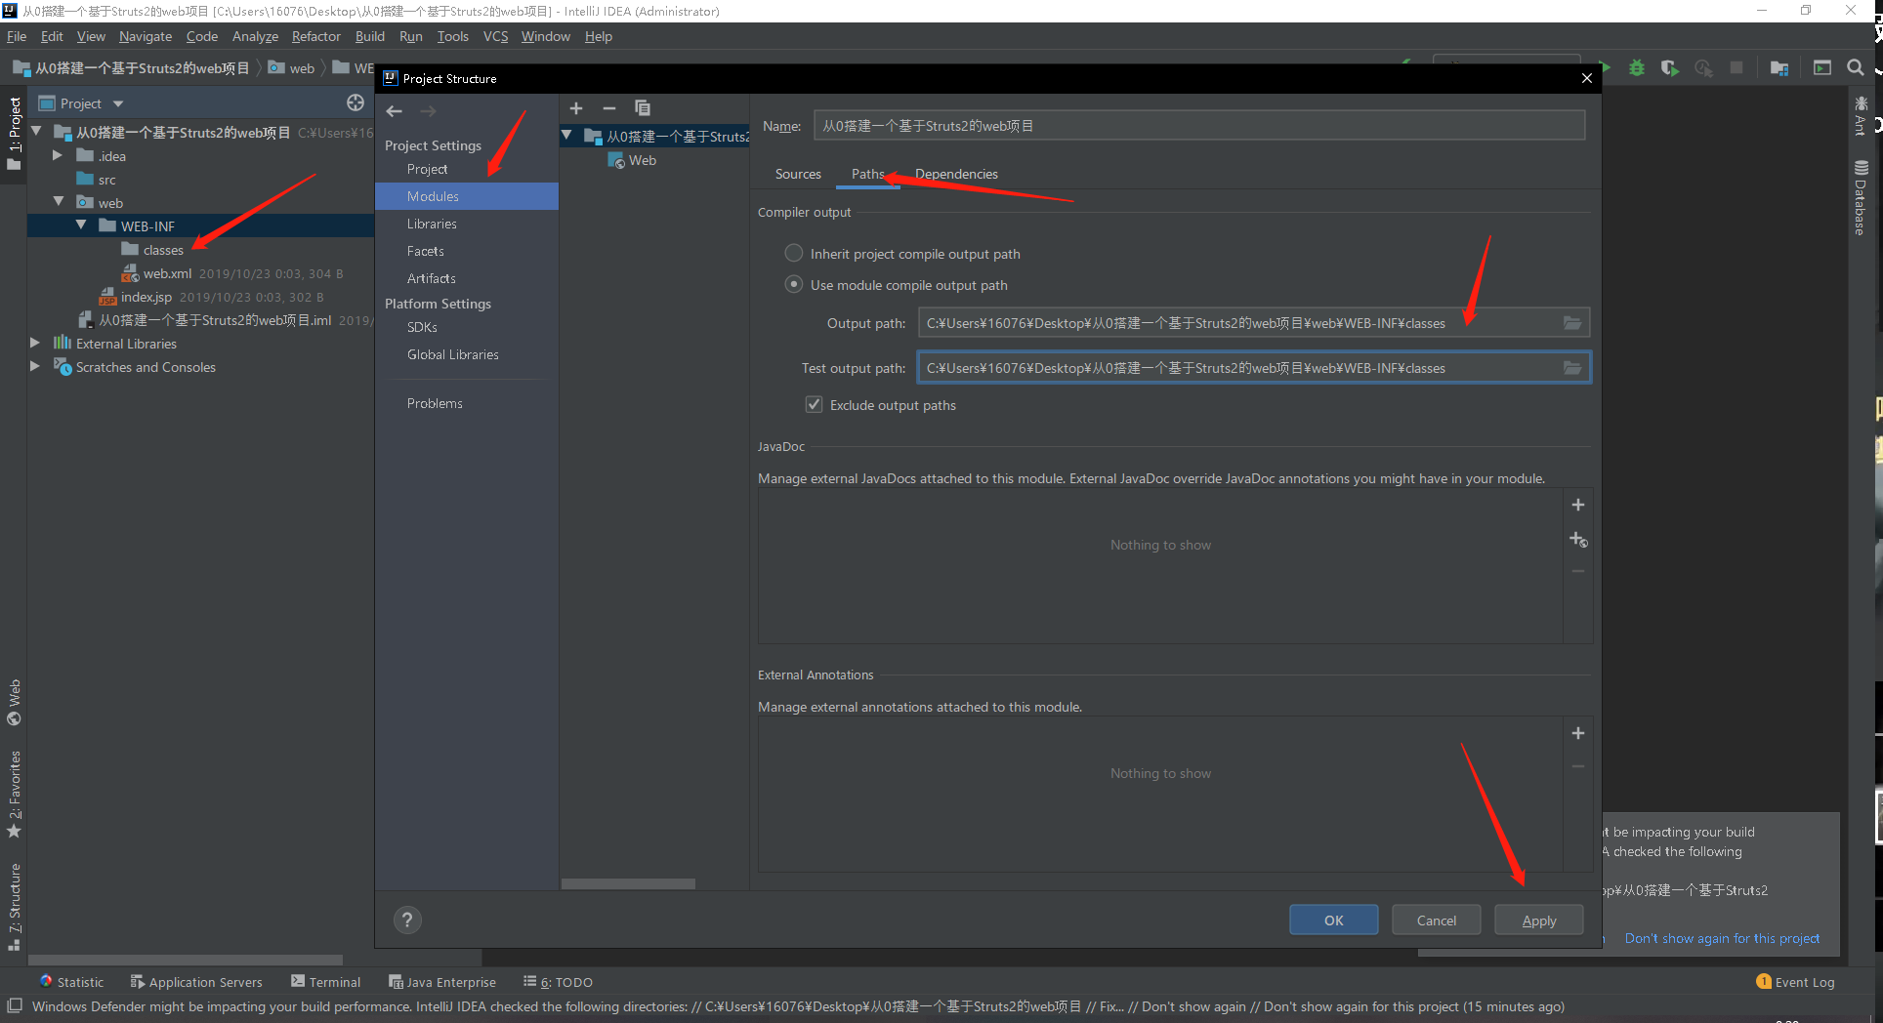Open the Database tool window
1883x1023 pixels.
coord(1861,197)
